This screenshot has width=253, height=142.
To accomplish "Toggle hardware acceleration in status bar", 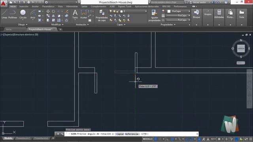I will (236, 139).
